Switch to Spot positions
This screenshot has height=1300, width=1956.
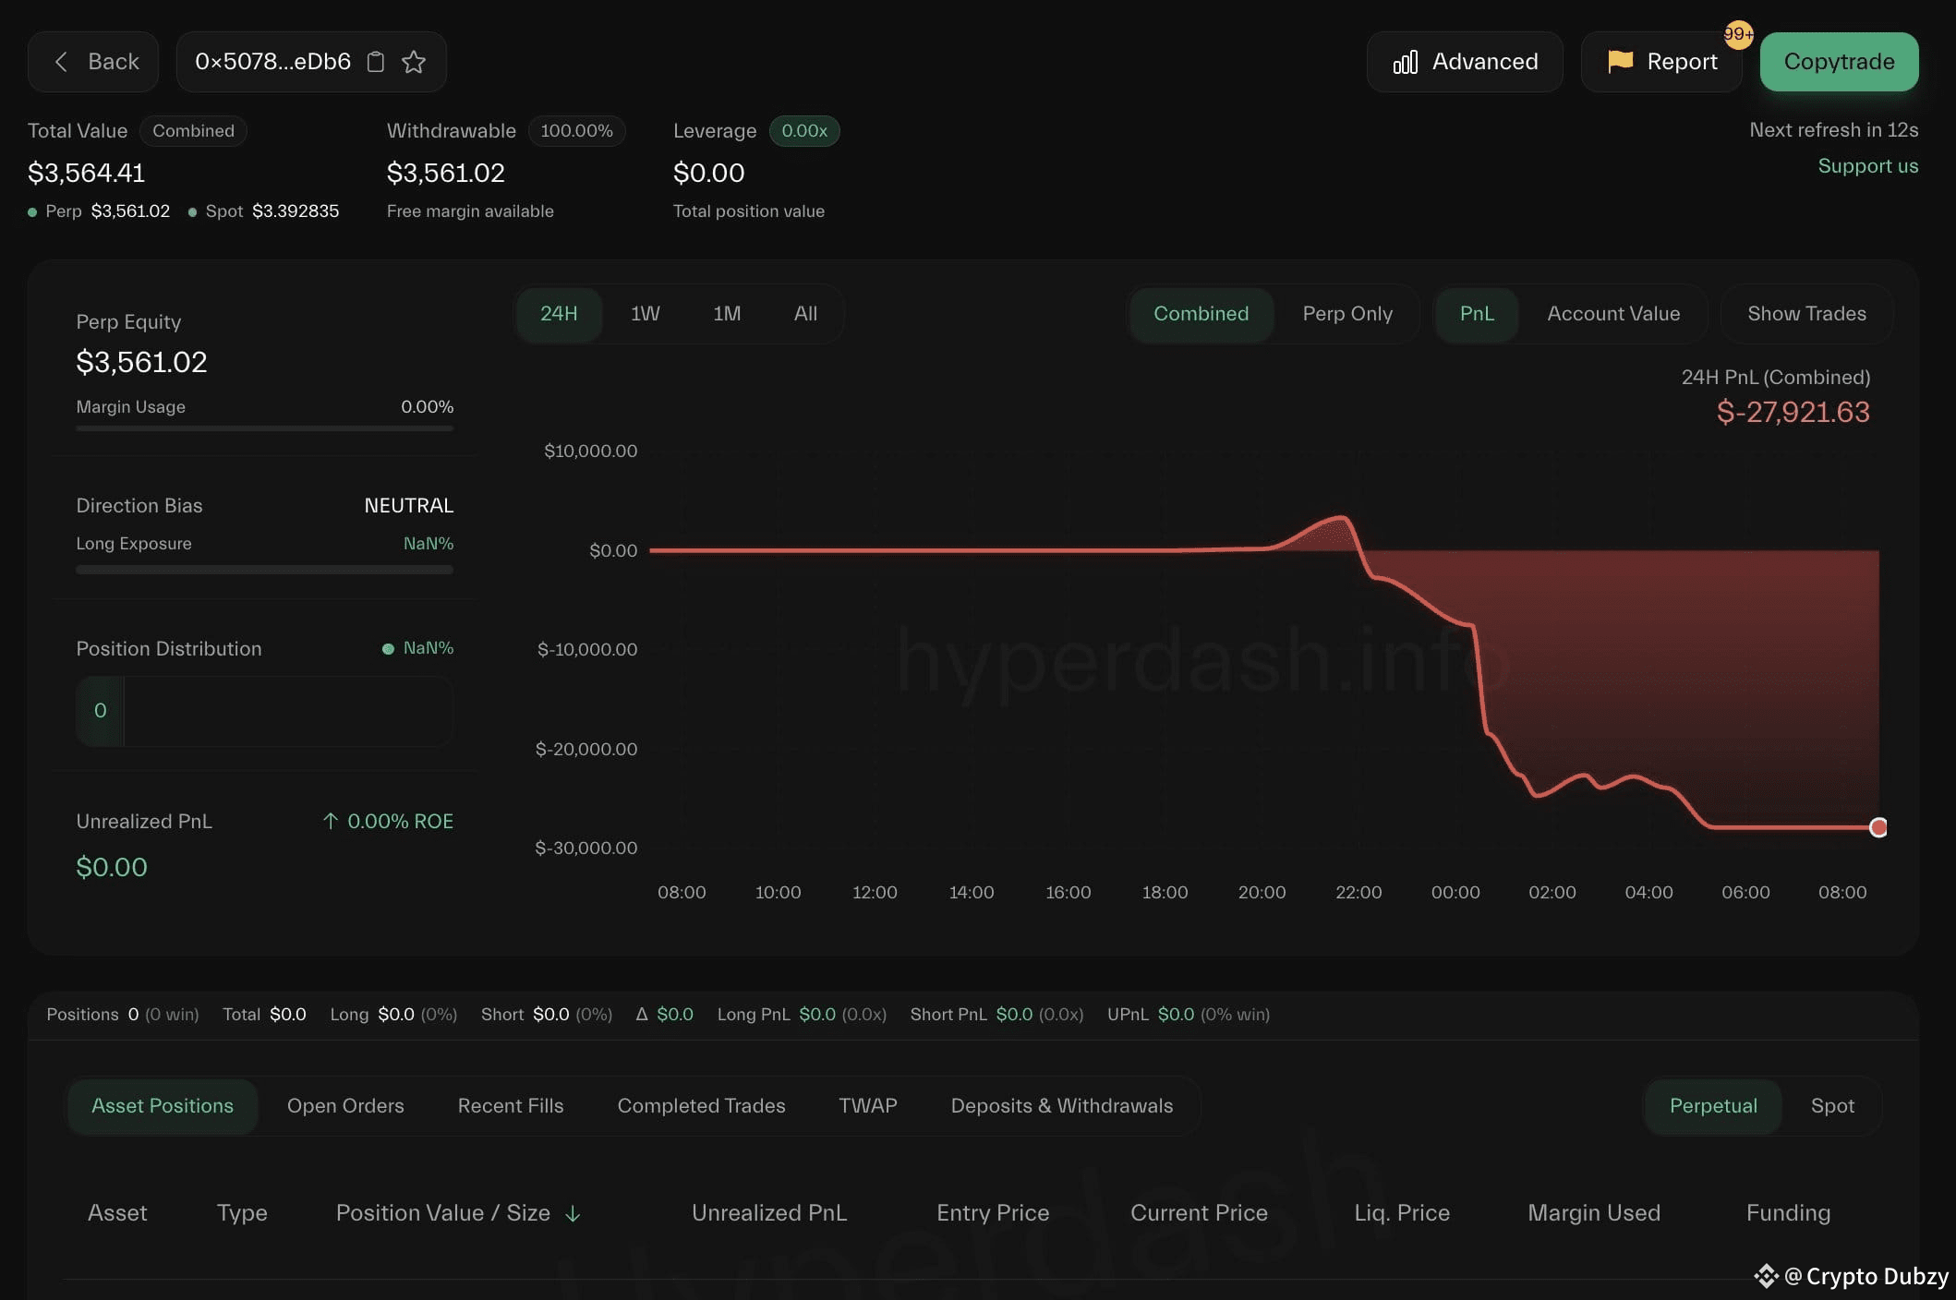point(1832,1106)
